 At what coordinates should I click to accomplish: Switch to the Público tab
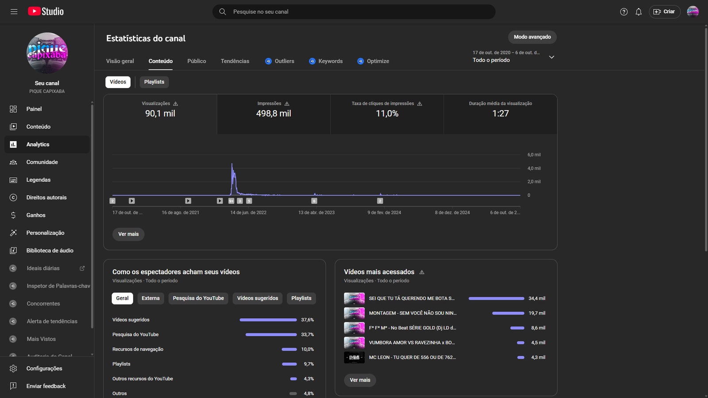click(x=196, y=61)
